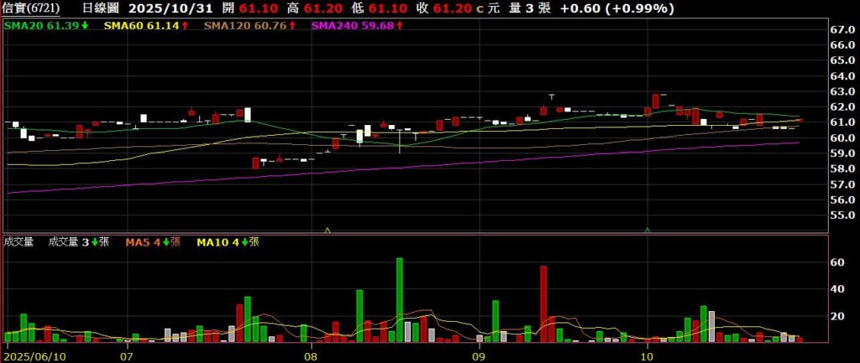Image resolution: width=860 pixels, height=363 pixels.
Task: Click the 63.0 price axis label
Action: 842,91
